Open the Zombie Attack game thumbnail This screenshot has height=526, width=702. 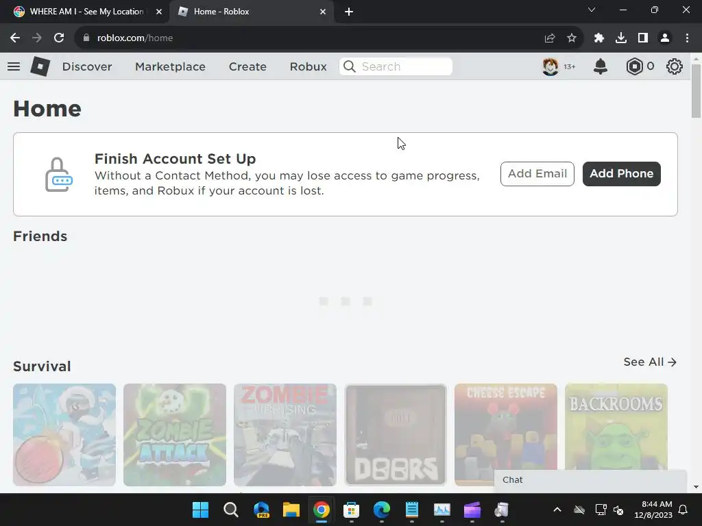(x=175, y=435)
